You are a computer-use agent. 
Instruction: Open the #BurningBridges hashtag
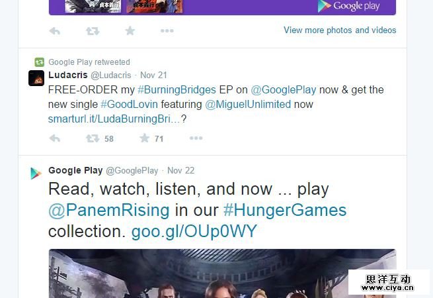tap(177, 90)
